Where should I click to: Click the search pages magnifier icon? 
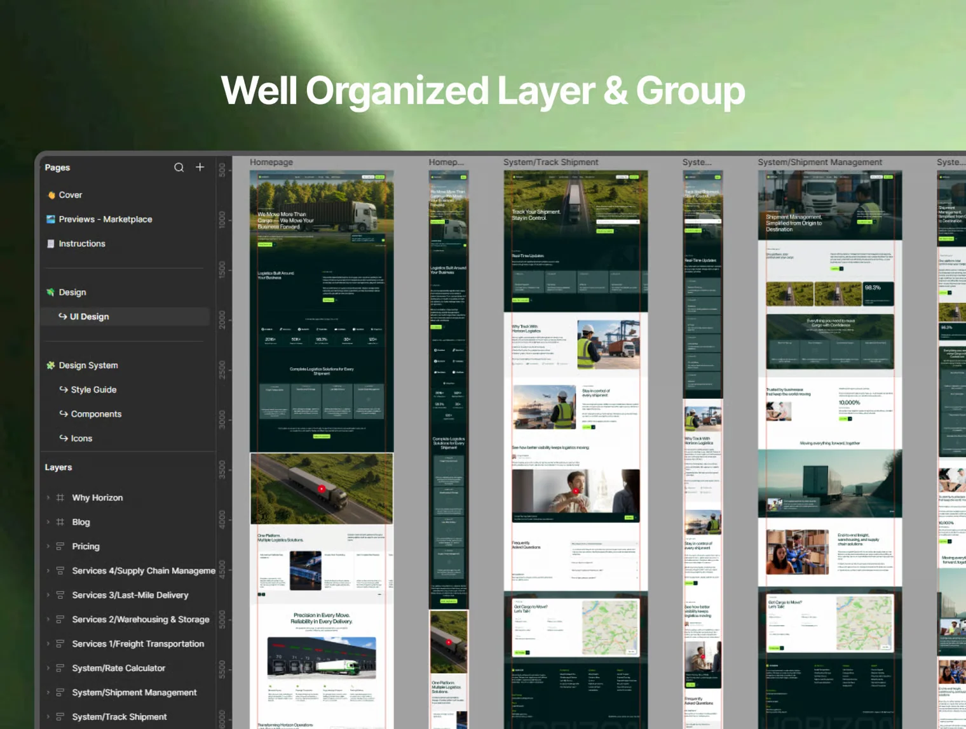coord(179,167)
